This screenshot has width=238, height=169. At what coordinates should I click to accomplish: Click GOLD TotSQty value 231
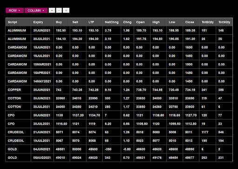221,158
